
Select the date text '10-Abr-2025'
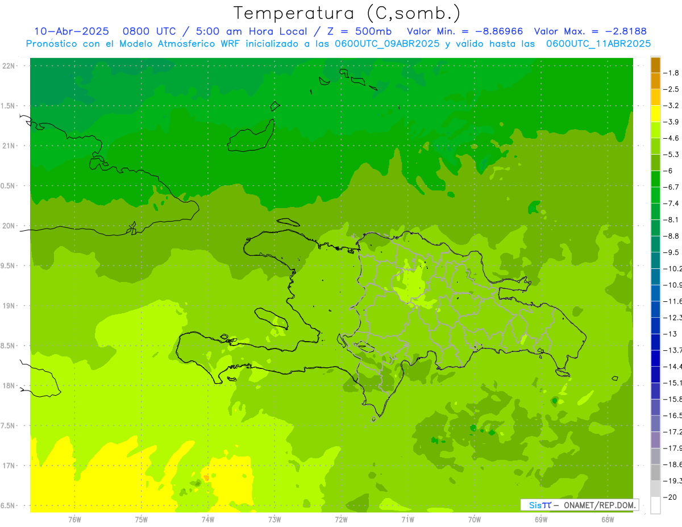72,31
